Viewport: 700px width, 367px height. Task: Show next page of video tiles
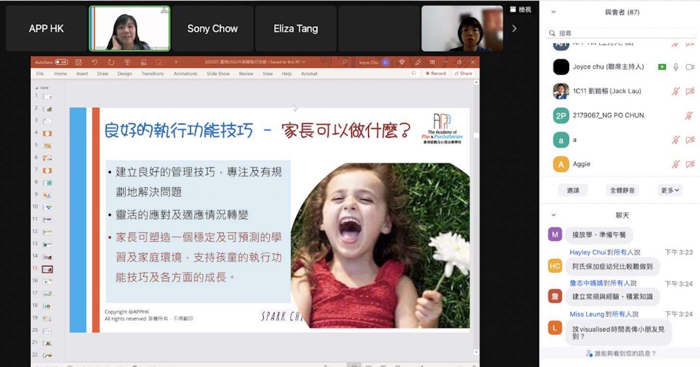tap(514, 28)
